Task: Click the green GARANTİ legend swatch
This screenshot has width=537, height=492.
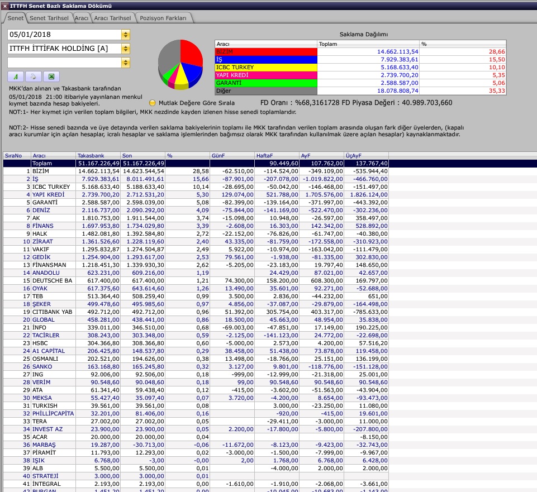Action: point(266,83)
